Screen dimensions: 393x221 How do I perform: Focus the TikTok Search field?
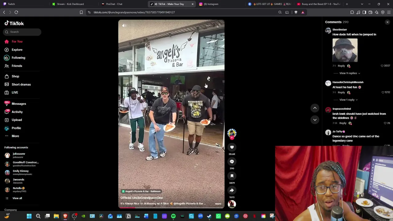(x=23, y=32)
